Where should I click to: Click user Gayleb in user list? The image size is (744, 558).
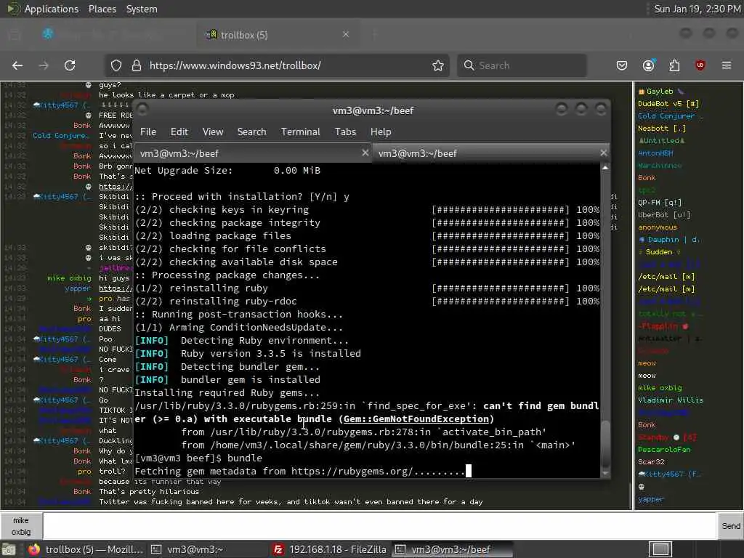click(660, 91)
